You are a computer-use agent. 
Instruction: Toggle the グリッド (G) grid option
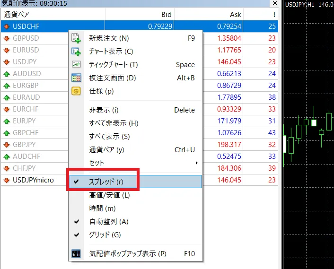pyautogui.click(x=135, y=235)
